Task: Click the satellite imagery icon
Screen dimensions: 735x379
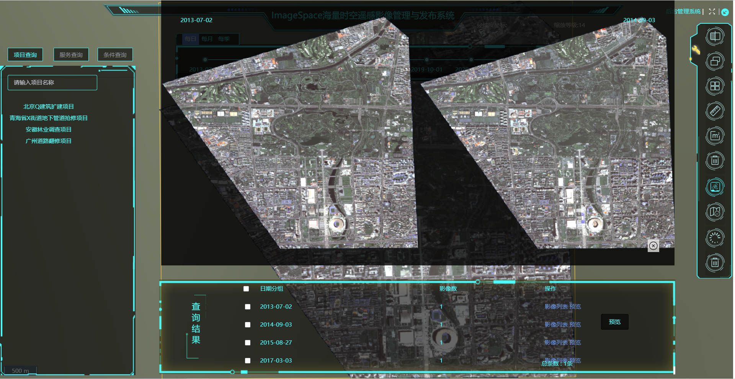Action: 714,187
